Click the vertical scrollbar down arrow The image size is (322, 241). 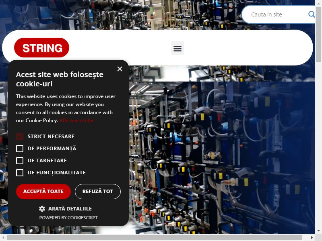pos(318,231)
